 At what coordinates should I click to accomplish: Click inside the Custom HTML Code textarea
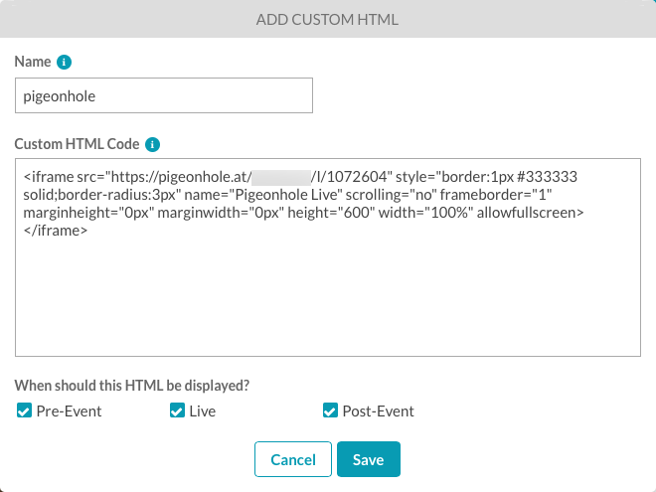328,257
